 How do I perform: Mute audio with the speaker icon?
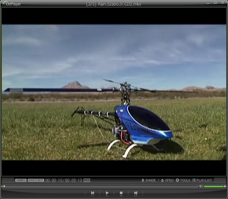coord(201,186)
